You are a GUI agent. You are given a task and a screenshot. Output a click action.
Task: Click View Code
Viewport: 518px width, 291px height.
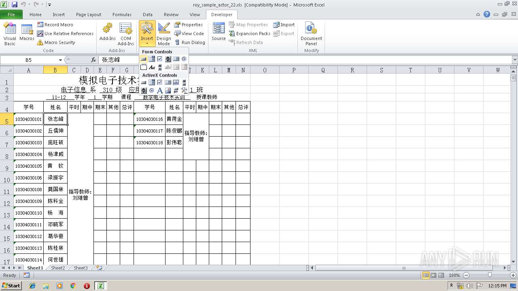(189, 34)
